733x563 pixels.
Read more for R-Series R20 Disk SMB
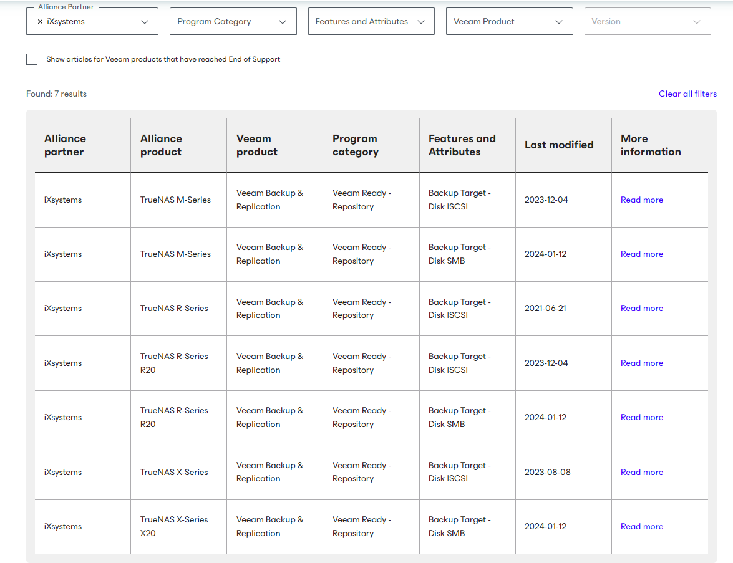click(x=641, y=417)
